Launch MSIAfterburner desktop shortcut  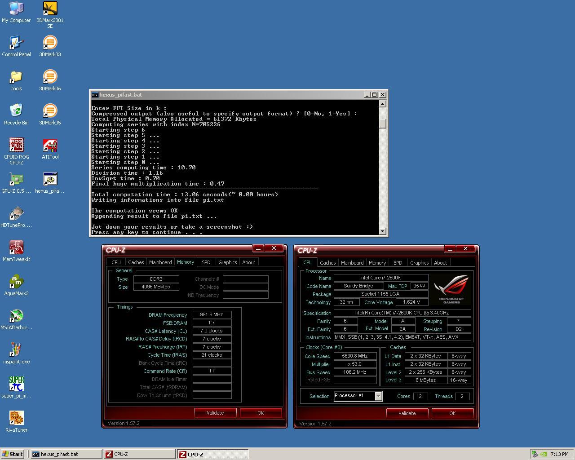pos(16,319)
